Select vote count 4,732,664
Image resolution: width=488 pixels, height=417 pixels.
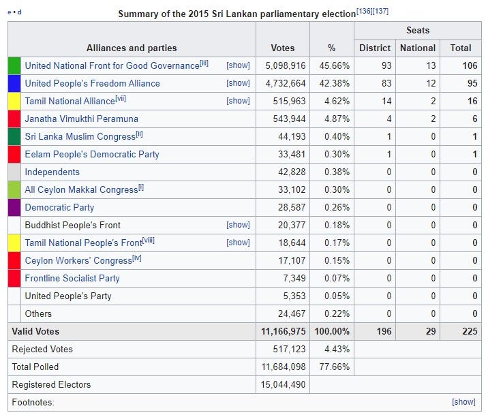[x=286, y=83]
